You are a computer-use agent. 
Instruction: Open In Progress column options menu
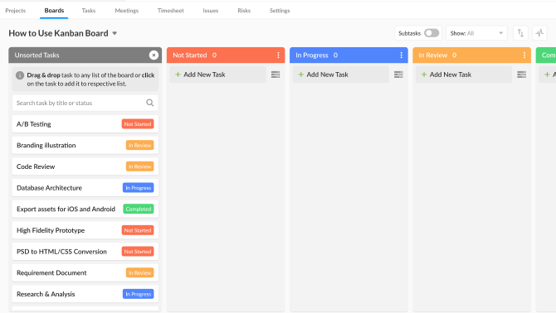401,55
